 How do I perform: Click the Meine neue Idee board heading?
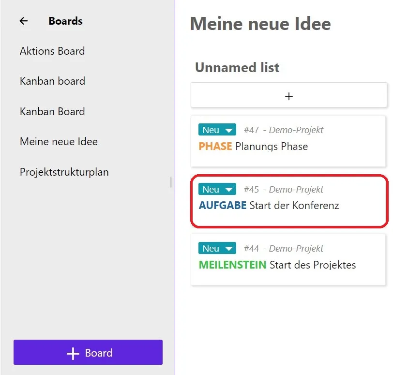pos(260,23)
